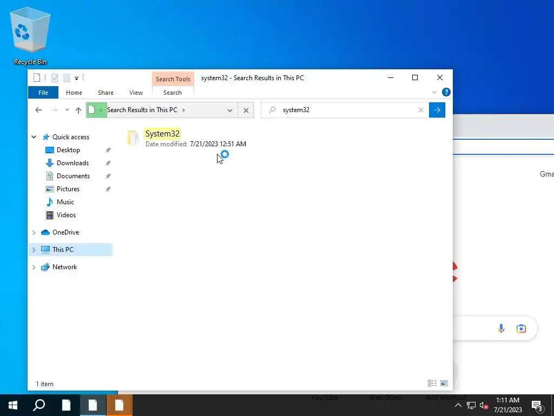The width and height of the screenshot is (554, 416).
Task: Collapse the Quick access tree node
Action: click(34, 137)
